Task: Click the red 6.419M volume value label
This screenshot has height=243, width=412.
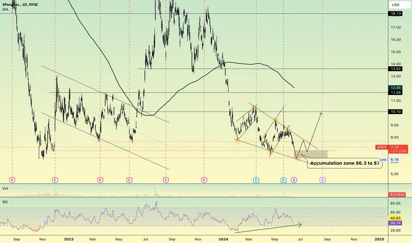Action: 397,195
